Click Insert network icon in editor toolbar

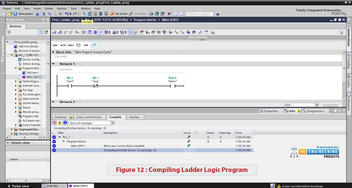point(54,32)
